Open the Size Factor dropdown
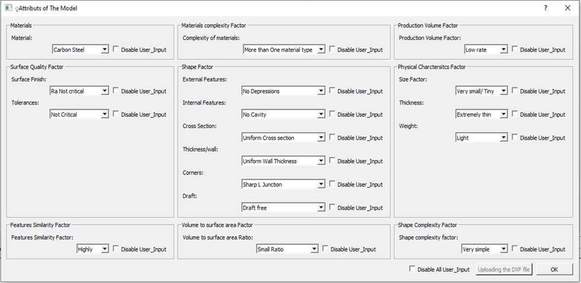The height and width of the screenshot is (283, 581). click(482, 91)
